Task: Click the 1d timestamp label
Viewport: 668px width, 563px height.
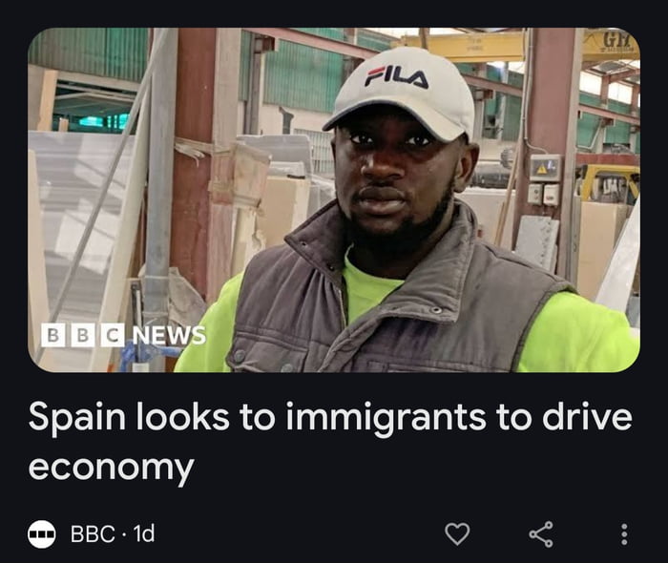Action: point(144,533)
